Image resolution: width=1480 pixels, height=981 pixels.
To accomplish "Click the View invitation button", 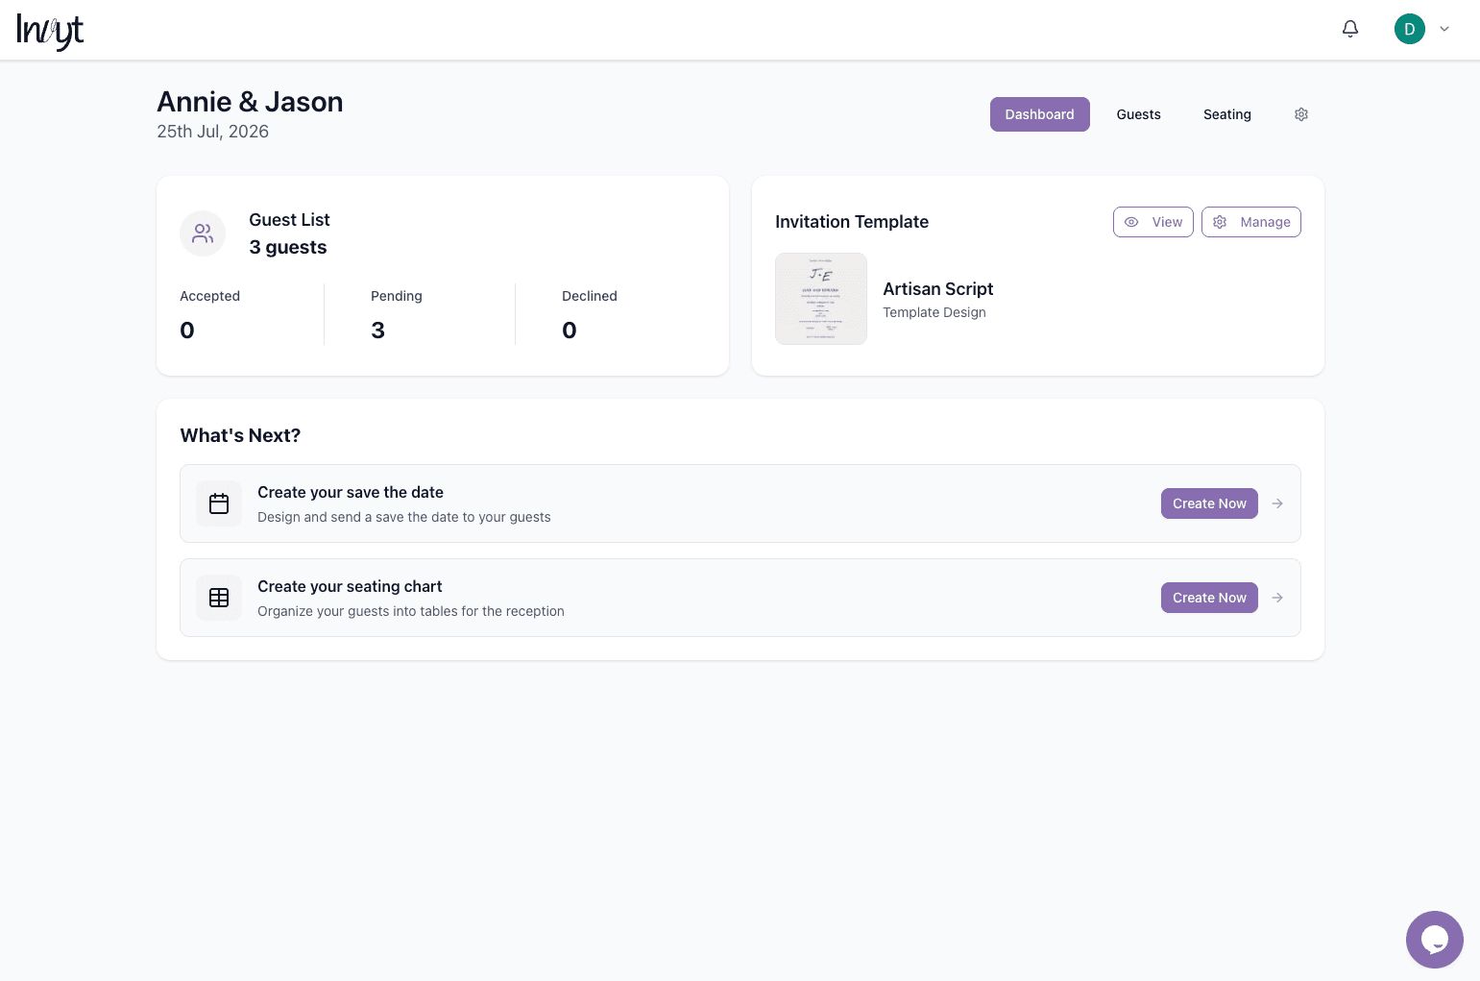I will [1152, 222].
